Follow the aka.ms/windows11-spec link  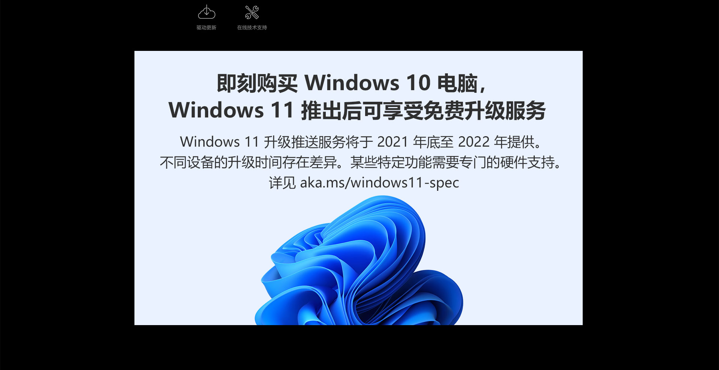379,183
